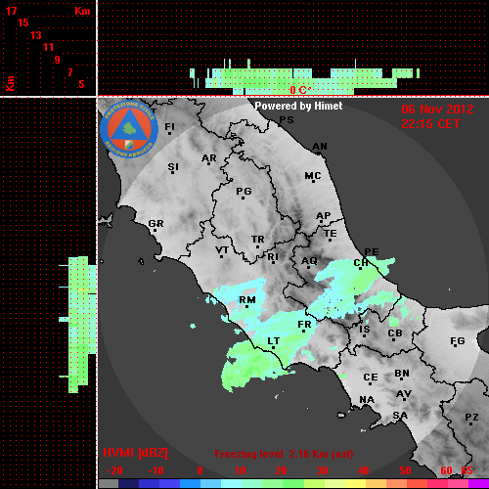The height and width of the screenshot is (489, 489).
Task: Click the LT city marker on the map
Action: coord(273,348)
